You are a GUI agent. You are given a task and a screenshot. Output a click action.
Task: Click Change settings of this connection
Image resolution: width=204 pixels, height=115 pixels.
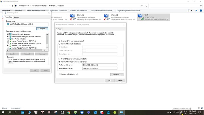coord(128,11)
